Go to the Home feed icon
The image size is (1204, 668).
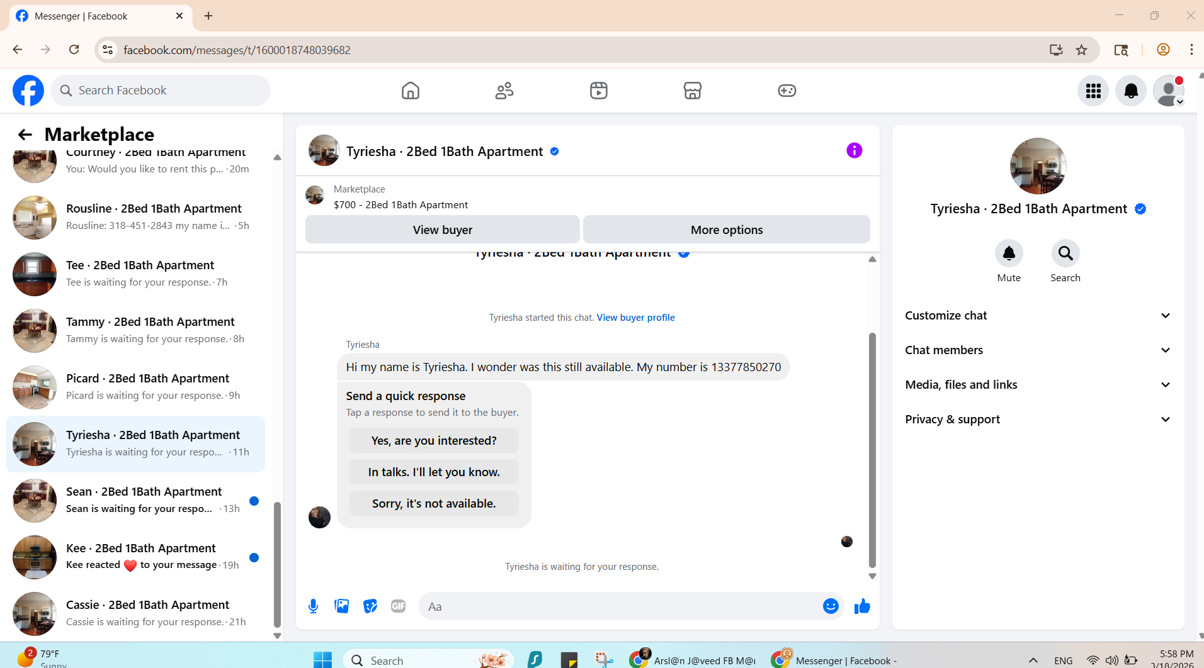[411, 91]
